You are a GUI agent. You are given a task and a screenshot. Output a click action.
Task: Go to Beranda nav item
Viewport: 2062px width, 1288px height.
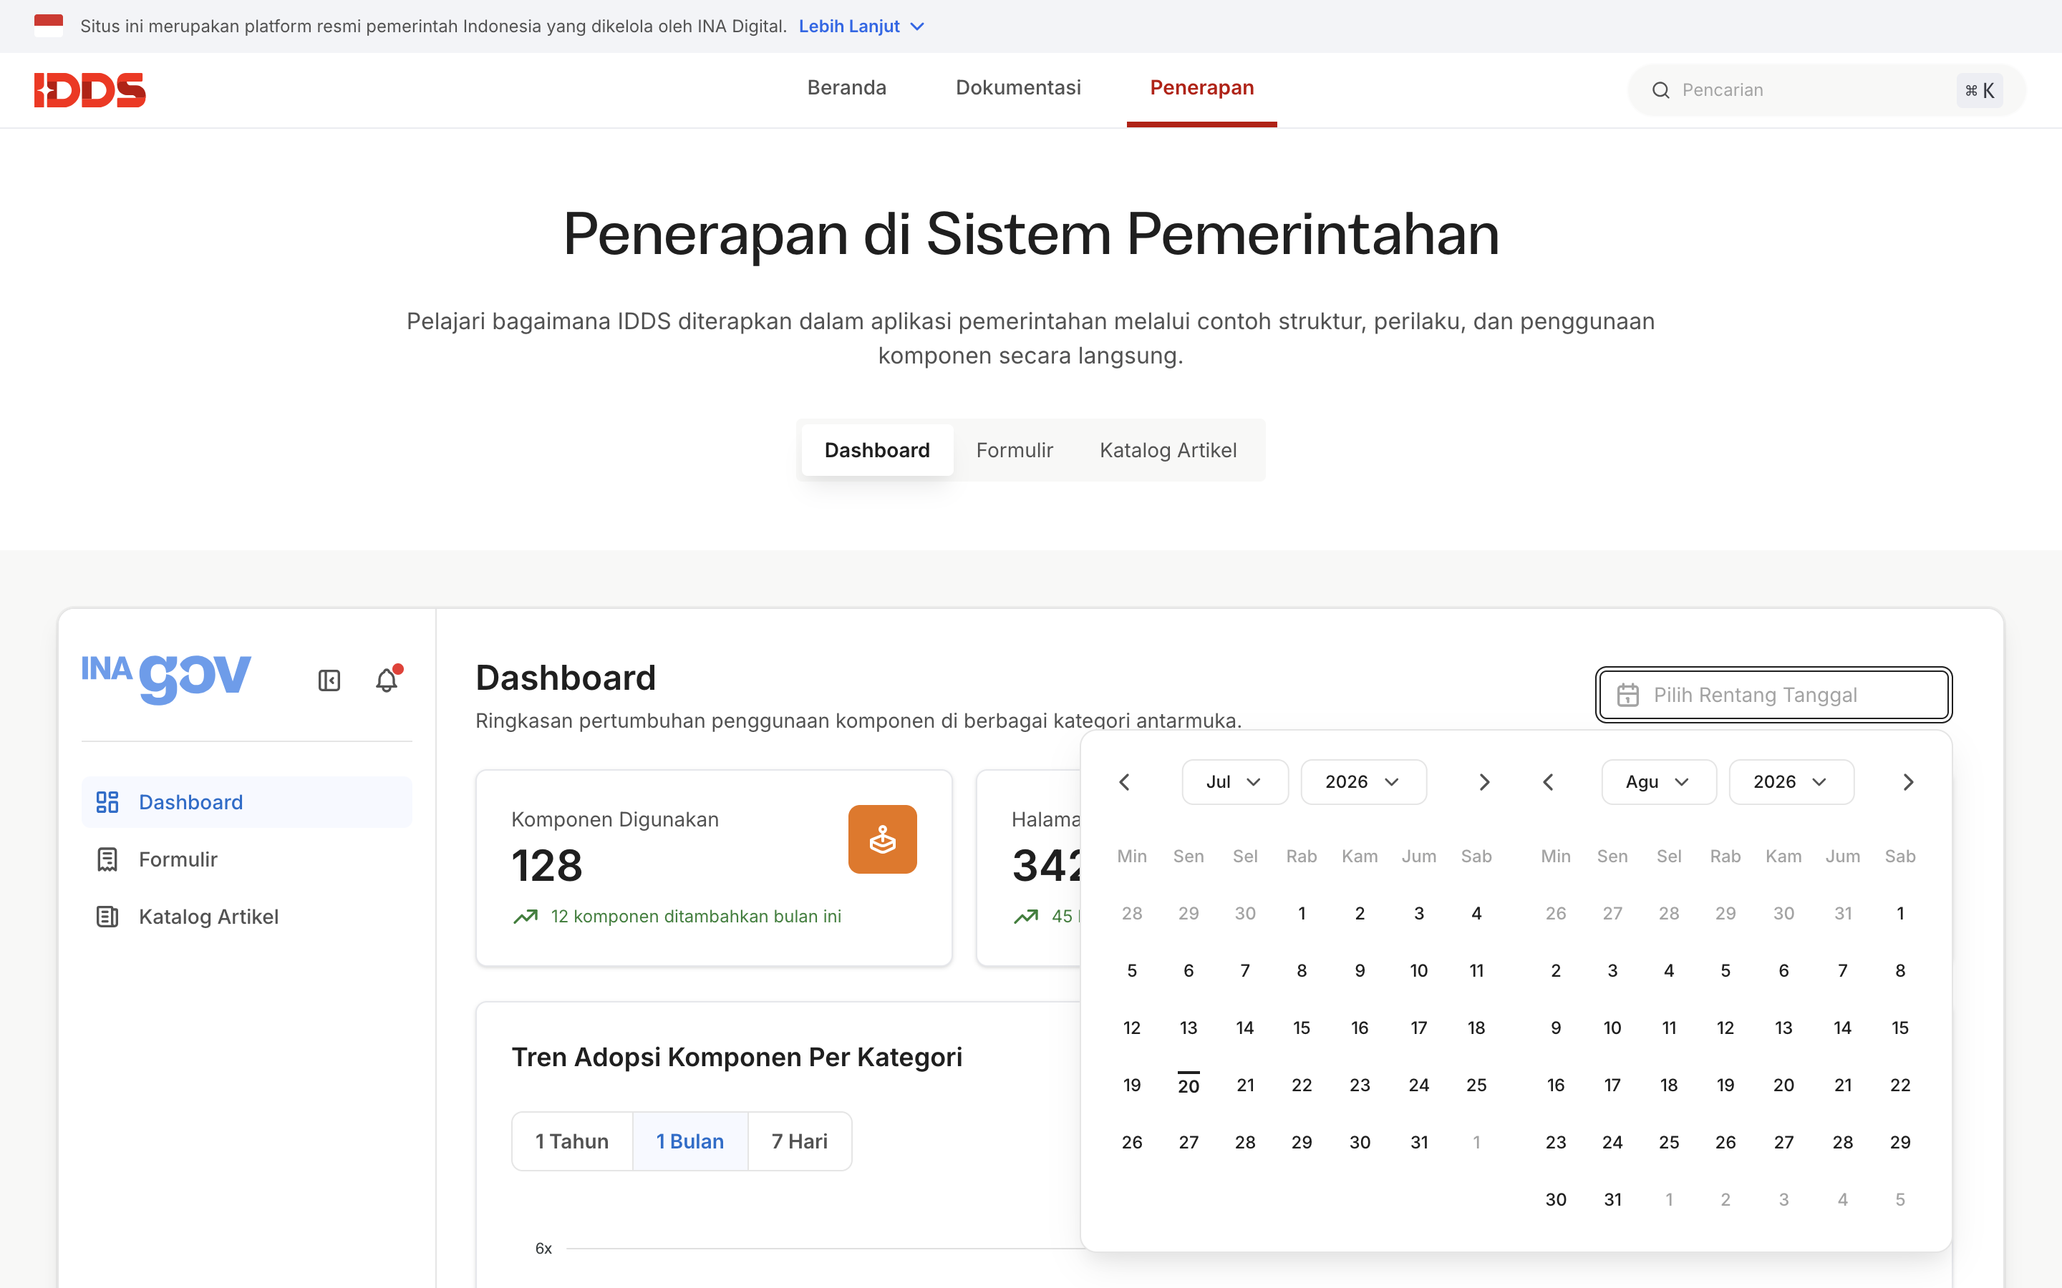[x=847, y=88]
